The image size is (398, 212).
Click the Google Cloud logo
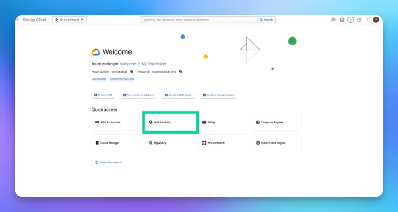pos(34,20)
